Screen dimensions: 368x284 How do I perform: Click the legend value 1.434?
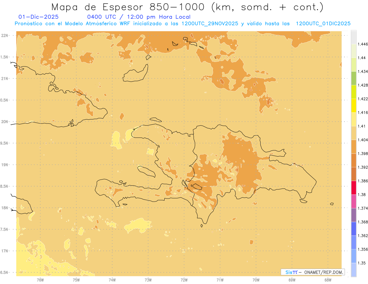click(x=363, y=71)
